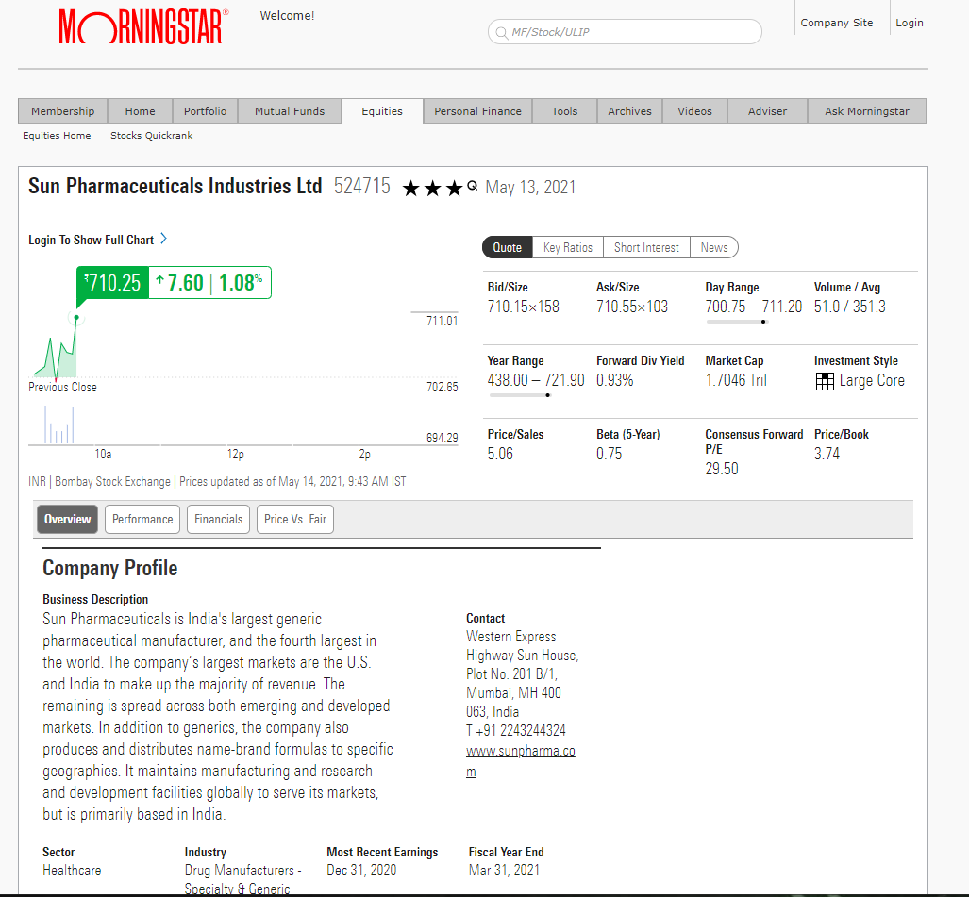Open the Personal Finance menu tab

pos(477,111)
